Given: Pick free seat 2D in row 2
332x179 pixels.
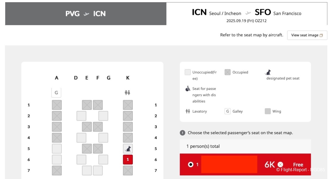Looking at the screenshot, I should 81,116.
